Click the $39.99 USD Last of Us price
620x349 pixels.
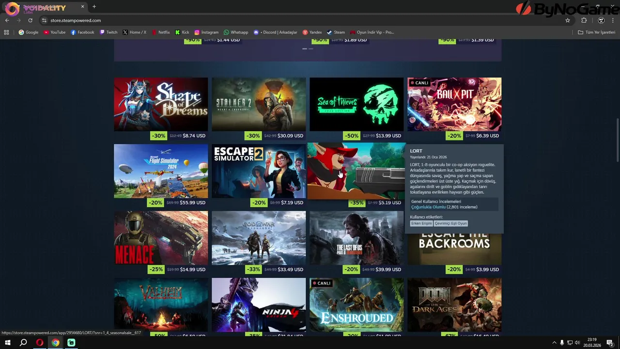pos(388,270)
